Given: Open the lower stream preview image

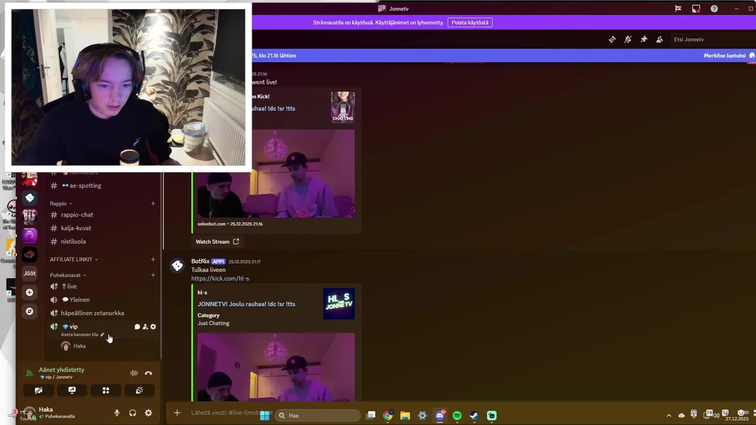Looking at the screenshot, I should (x=276, y=367).
